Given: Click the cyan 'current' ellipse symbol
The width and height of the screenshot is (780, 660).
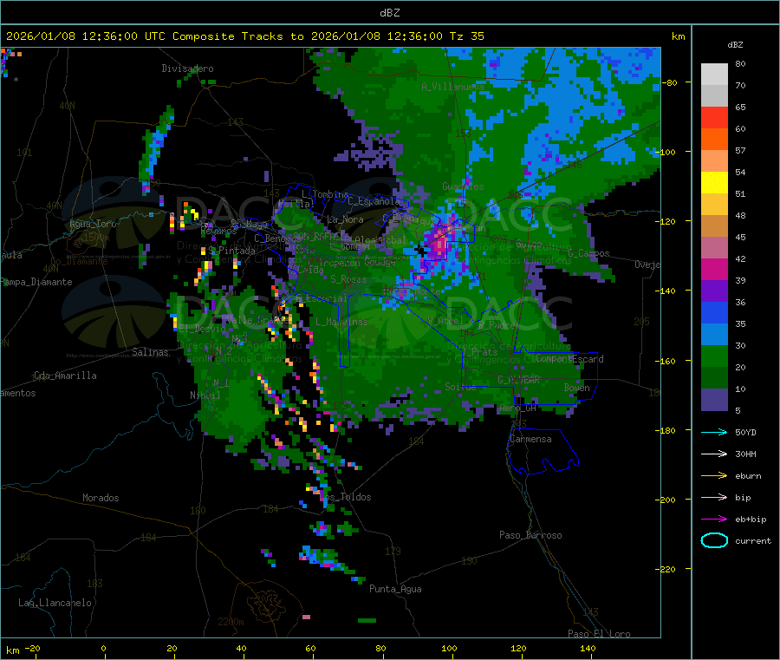Looking at the screenshot, I should tap(714, 540).
